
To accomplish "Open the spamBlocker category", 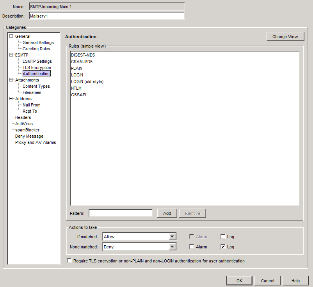I will [x=27, y=130].
